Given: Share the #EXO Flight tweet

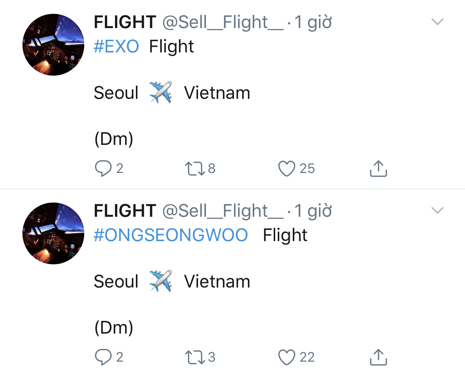Looking at the screenshot, I should [x=378, y=168].
